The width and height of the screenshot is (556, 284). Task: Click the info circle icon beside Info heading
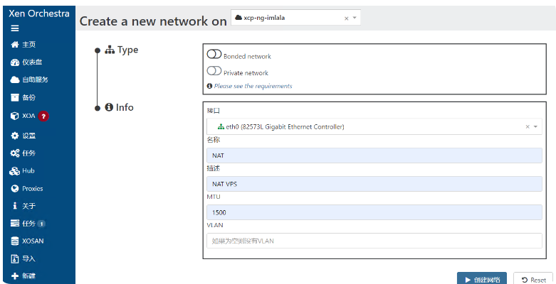(109, 107)
